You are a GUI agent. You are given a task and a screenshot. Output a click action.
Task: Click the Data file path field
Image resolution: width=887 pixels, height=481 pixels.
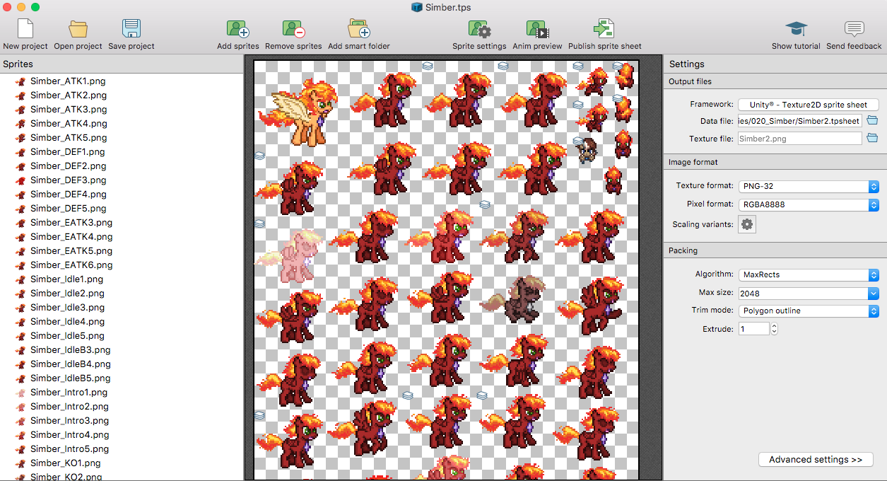click(x=800, y=121)
